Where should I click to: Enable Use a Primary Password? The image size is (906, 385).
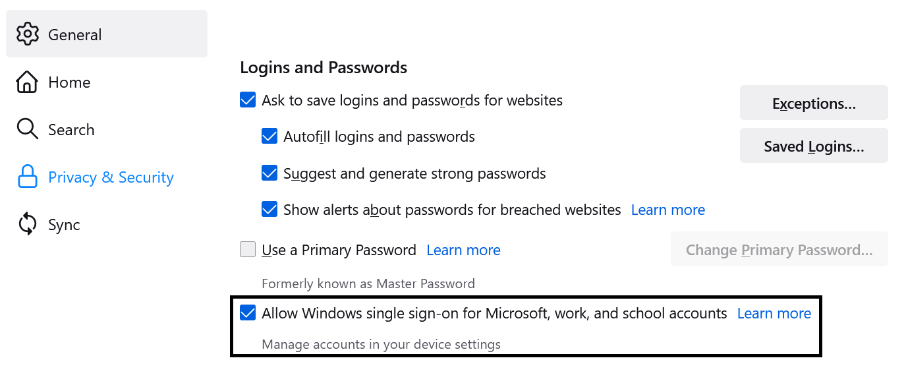tap(247, 249)
